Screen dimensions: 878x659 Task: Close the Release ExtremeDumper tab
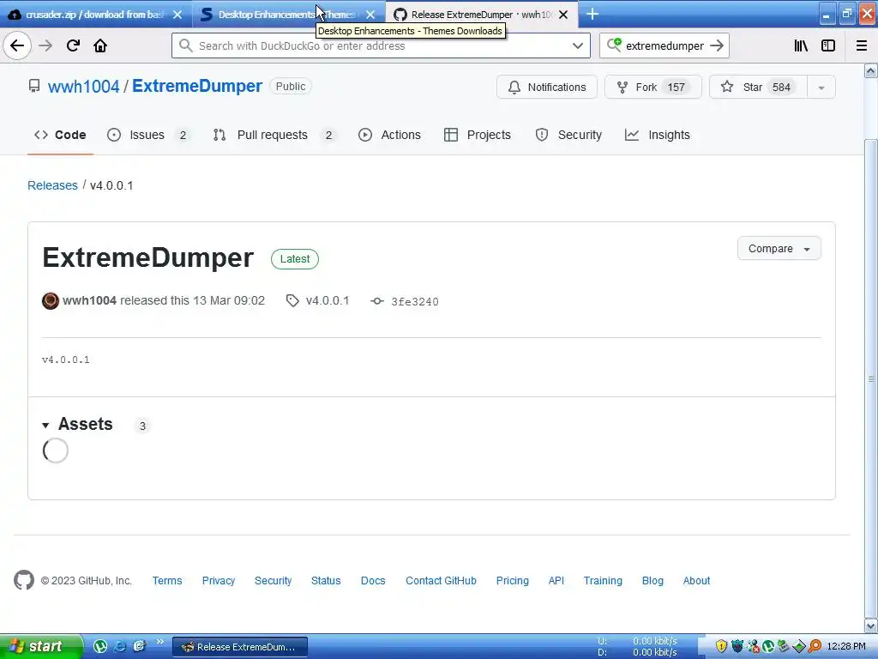tap(563, 15)
